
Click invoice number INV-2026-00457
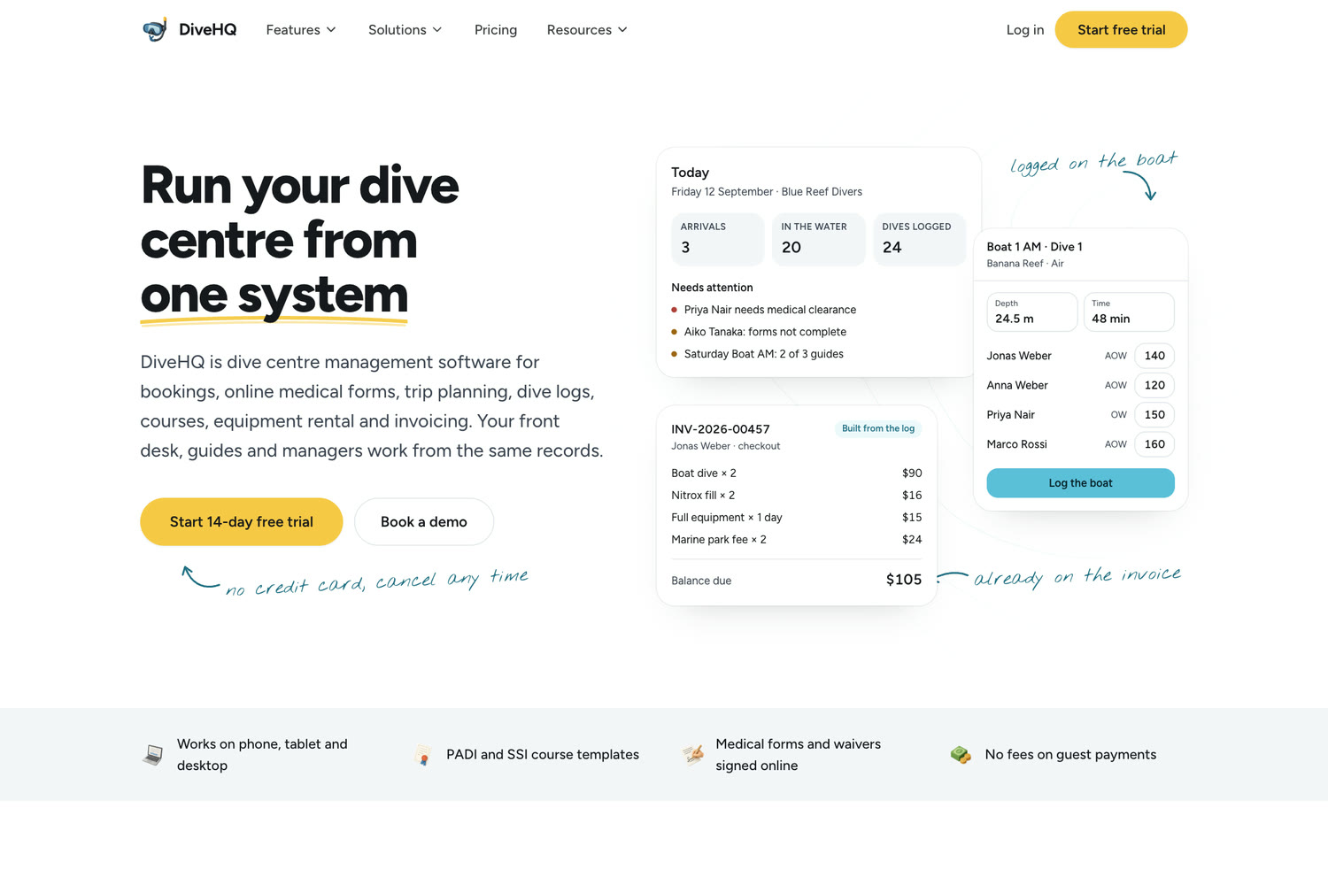[721, 429]
